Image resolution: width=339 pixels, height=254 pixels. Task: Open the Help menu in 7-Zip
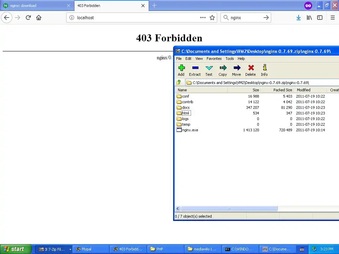241,59
